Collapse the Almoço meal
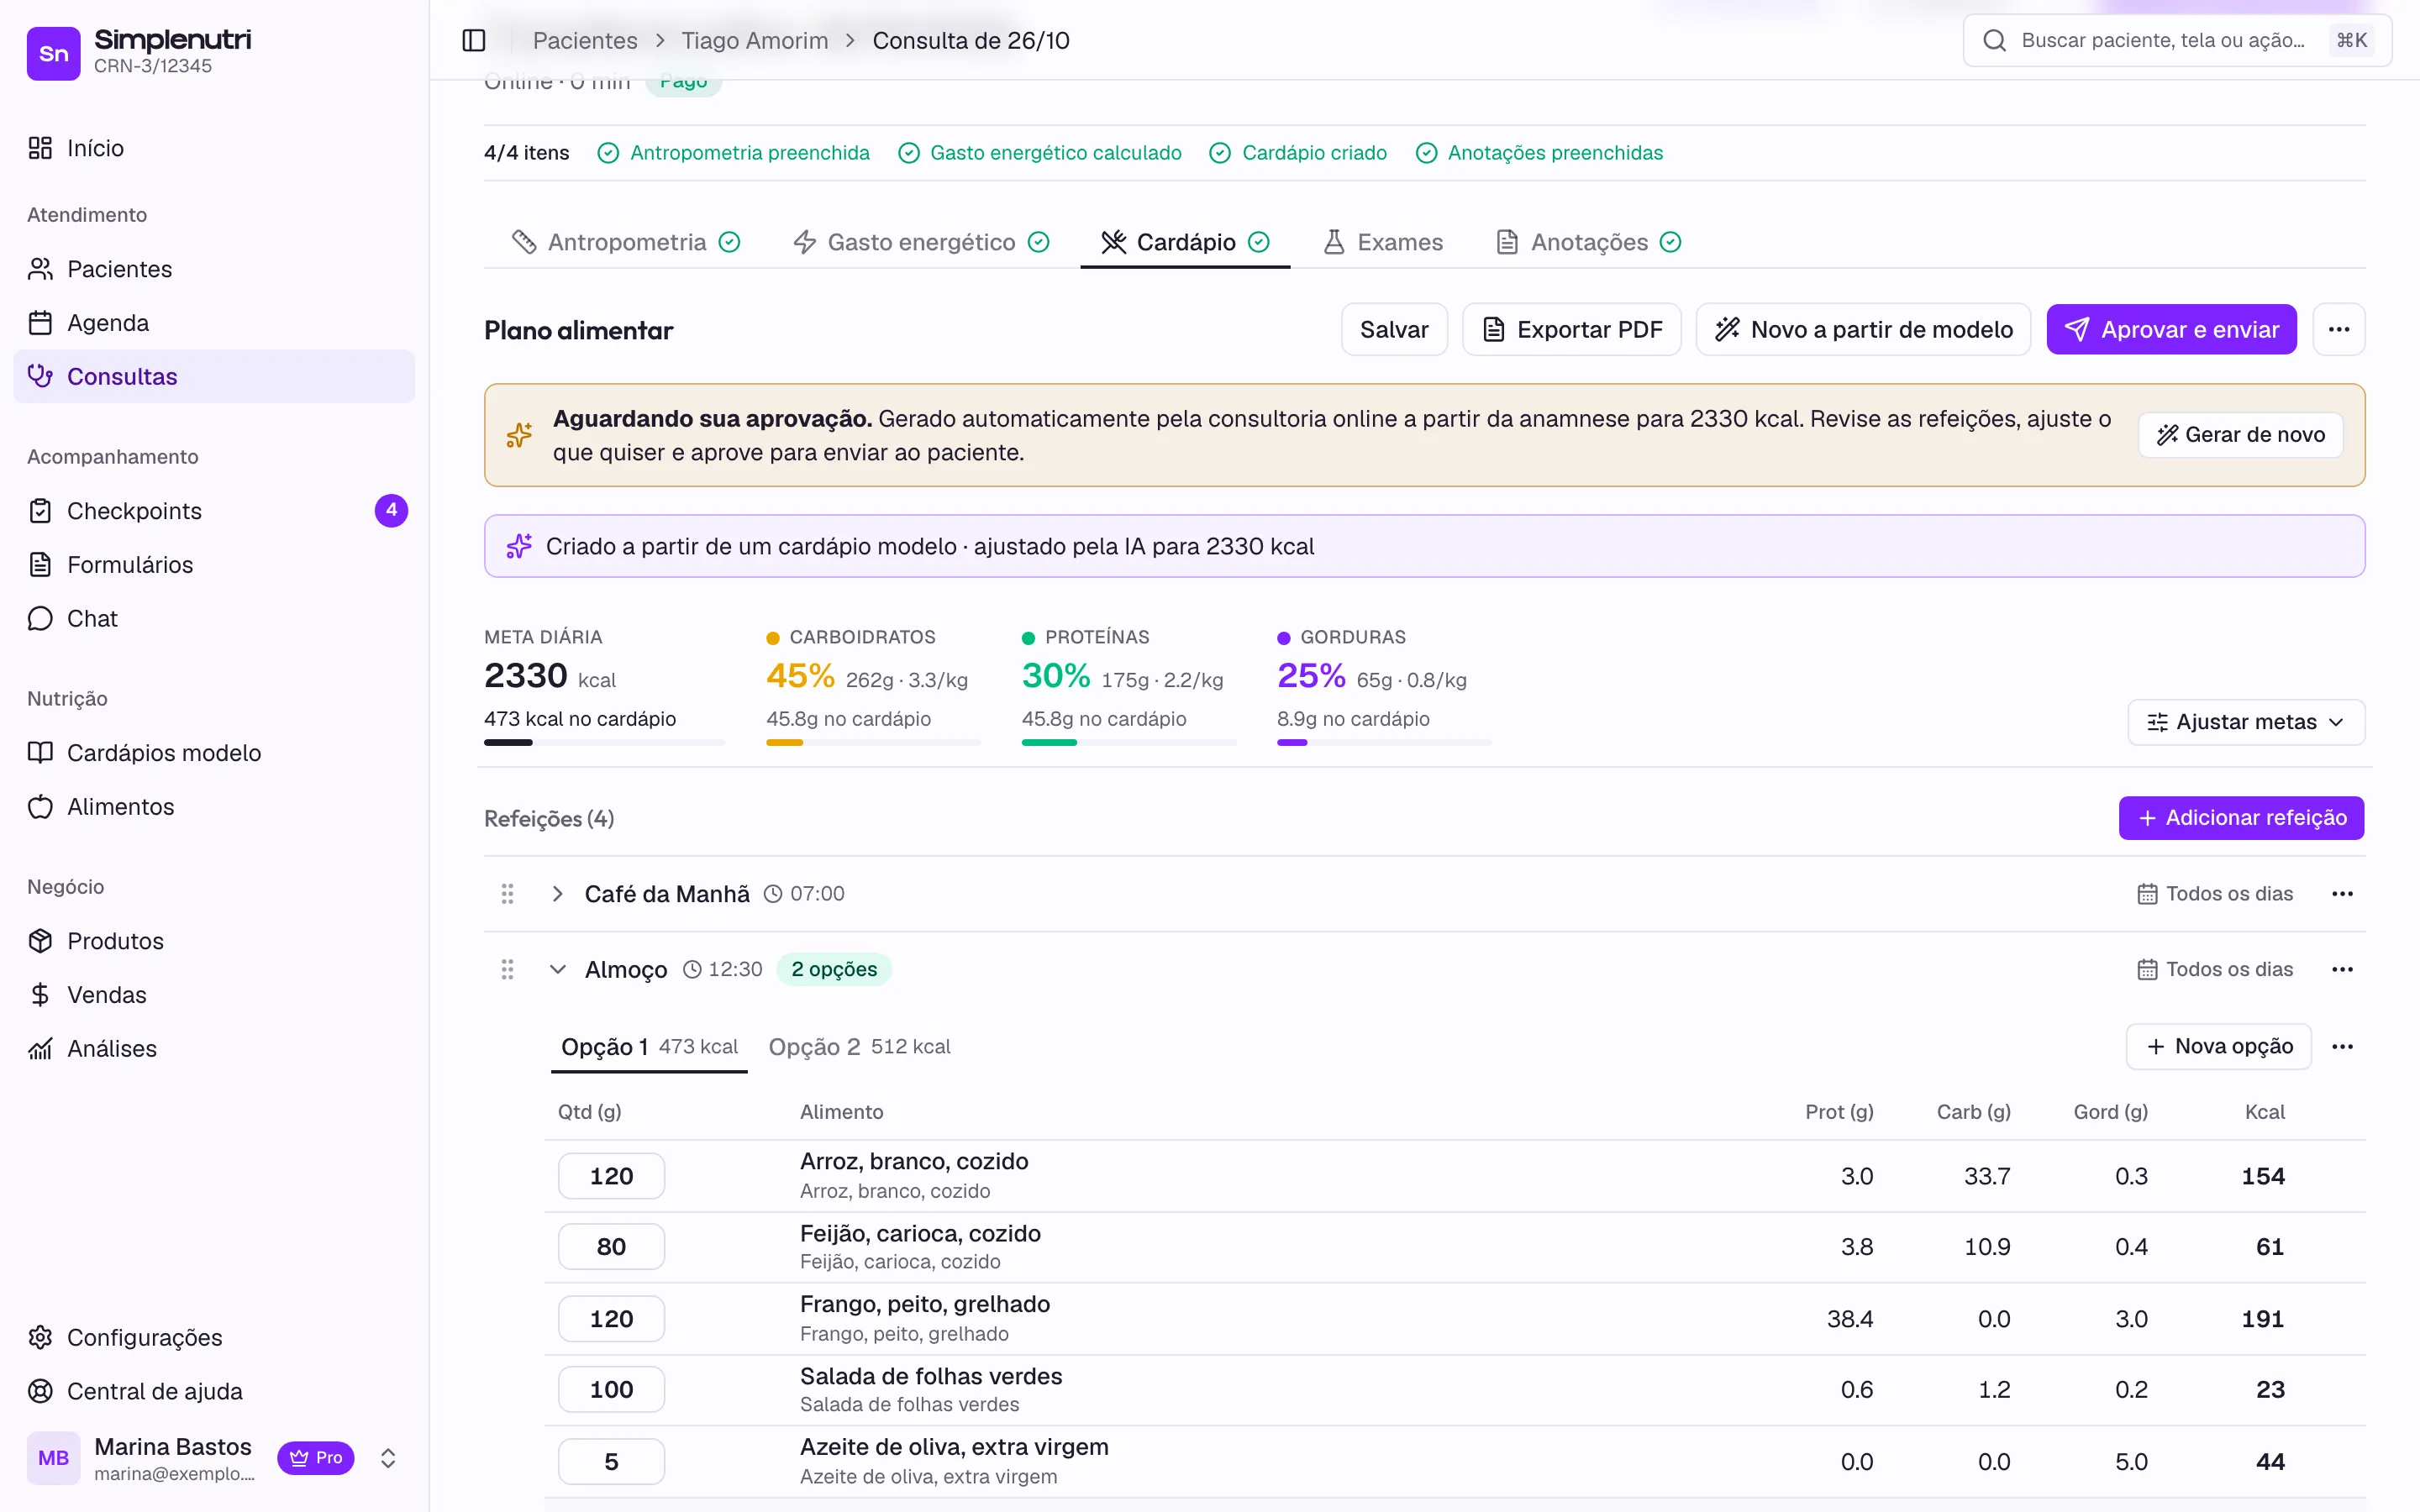This screenshot has width=2420, height=1512. [x=557, y=969]
